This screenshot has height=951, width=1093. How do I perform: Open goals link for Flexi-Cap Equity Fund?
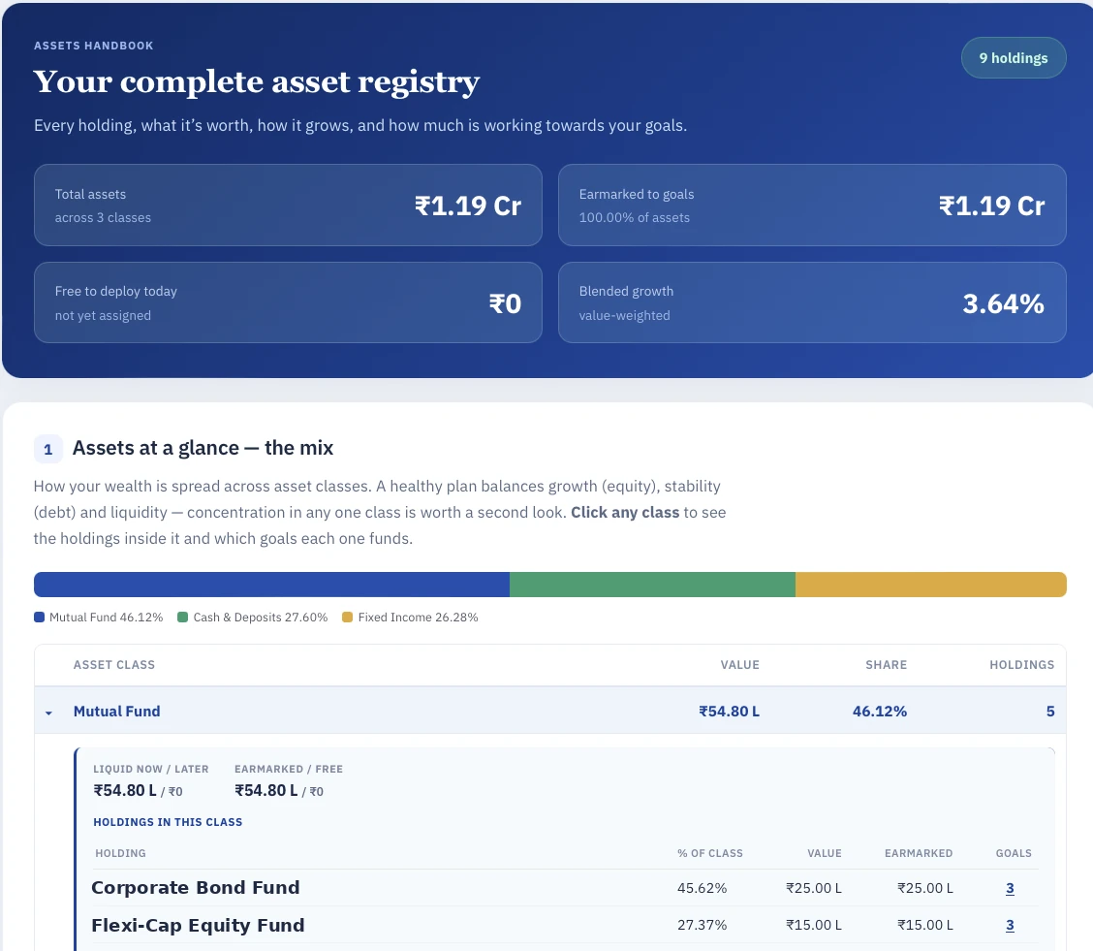click(1010, 925)
